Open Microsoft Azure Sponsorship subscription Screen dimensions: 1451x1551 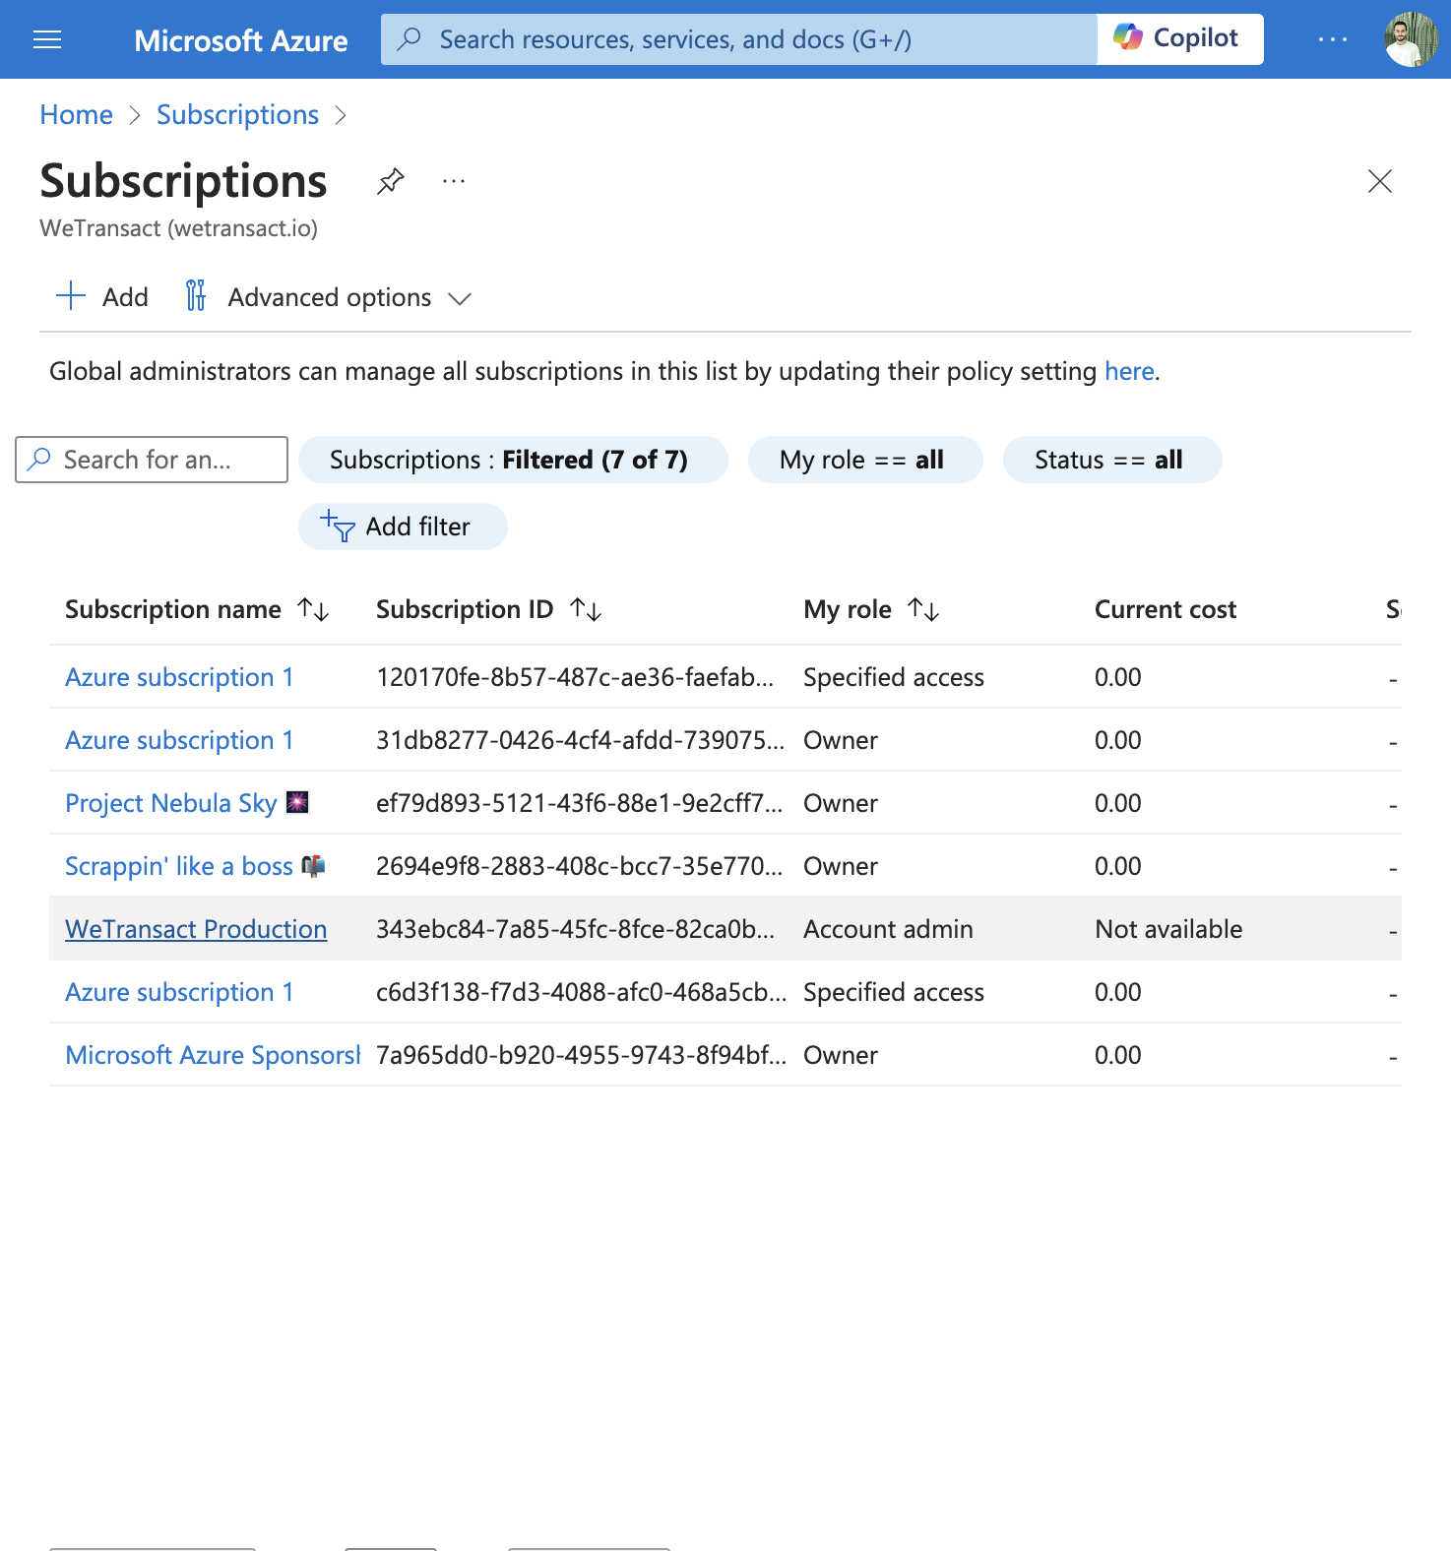(x=213, y=1055)
